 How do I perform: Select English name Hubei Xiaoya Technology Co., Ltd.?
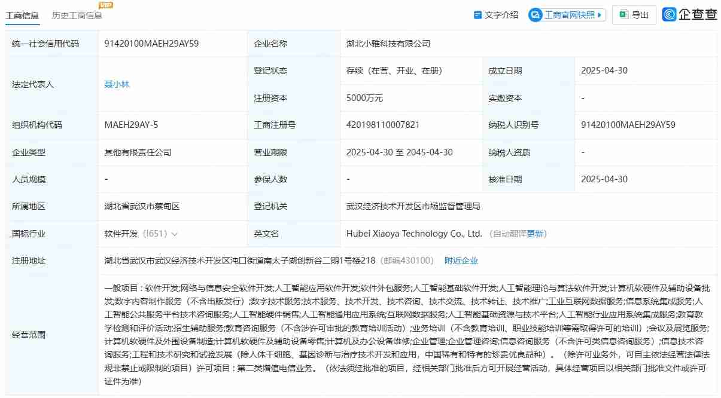(414, 234)
